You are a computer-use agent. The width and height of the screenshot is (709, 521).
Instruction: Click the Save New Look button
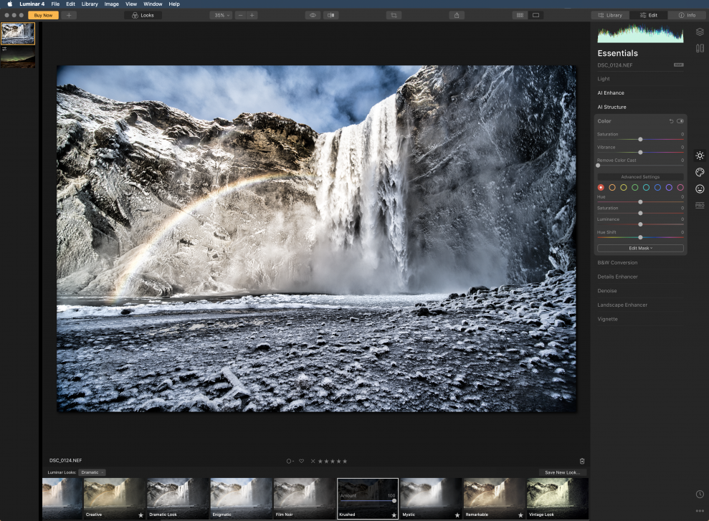(x=563, y=472)
